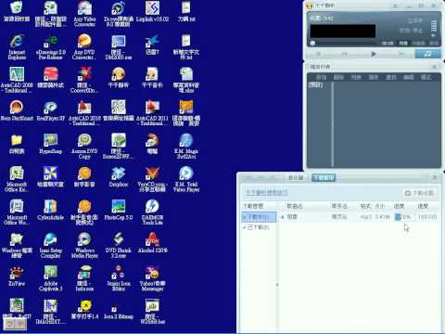445x334 pixels.
Task: Open Microsoft Office Word icon
Action: click(x=17, y=212)
